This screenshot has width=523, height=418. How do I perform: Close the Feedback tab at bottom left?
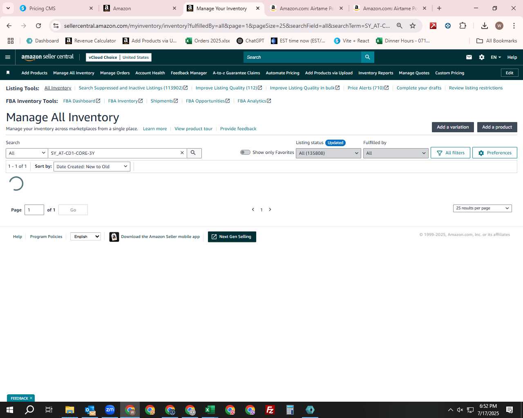31,398
